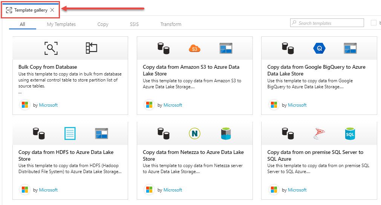Image resolution: width=381 pixels, height=205 pixels.
Task: Click Netezza server description text
Action: (x=193, y=169)
